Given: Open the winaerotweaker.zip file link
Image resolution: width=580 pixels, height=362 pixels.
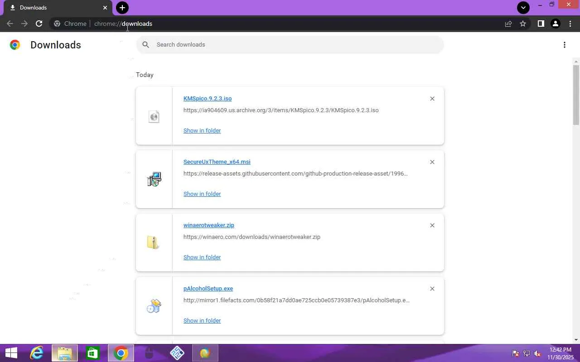Looking at the screenshot, I should pos(209,225).
